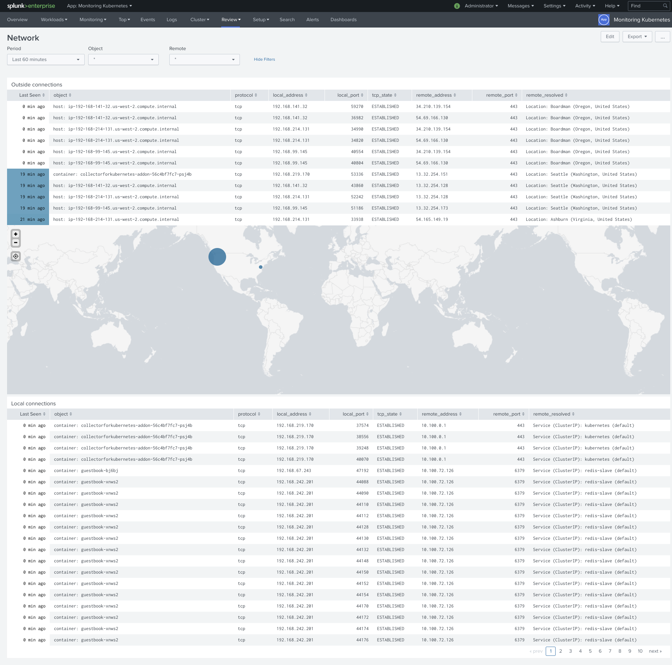672x665 pixels.
Task: Sort Local connections by local_address
Action: click(x=294, y=414)
